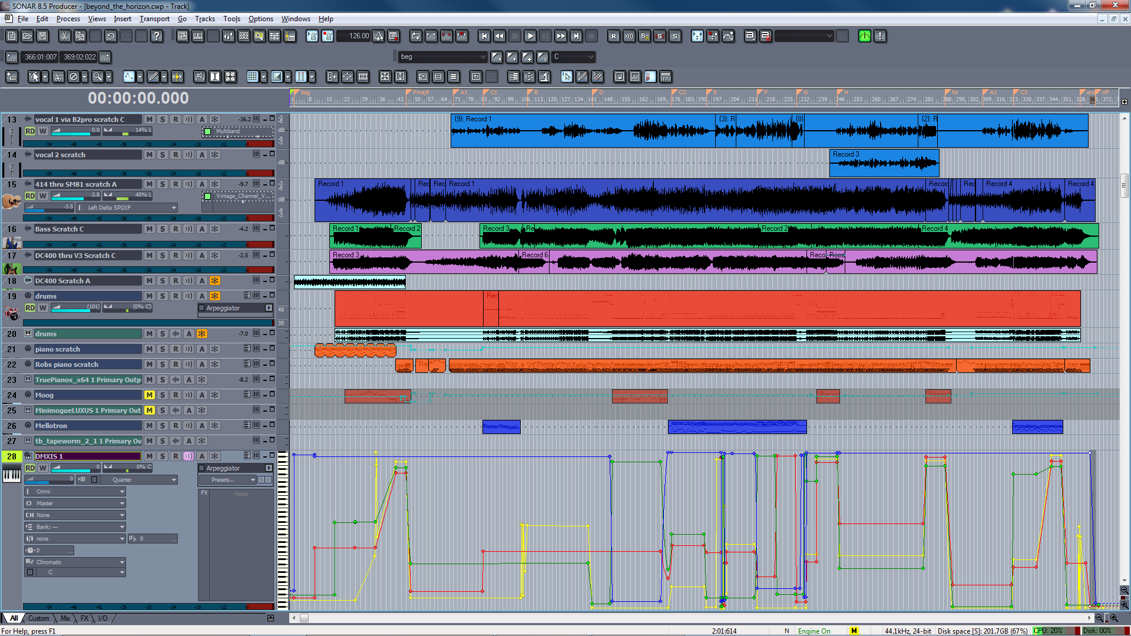Click the global arm-tracks R icon in toolbar
The image size is (1131, 636).
[614, 36]
